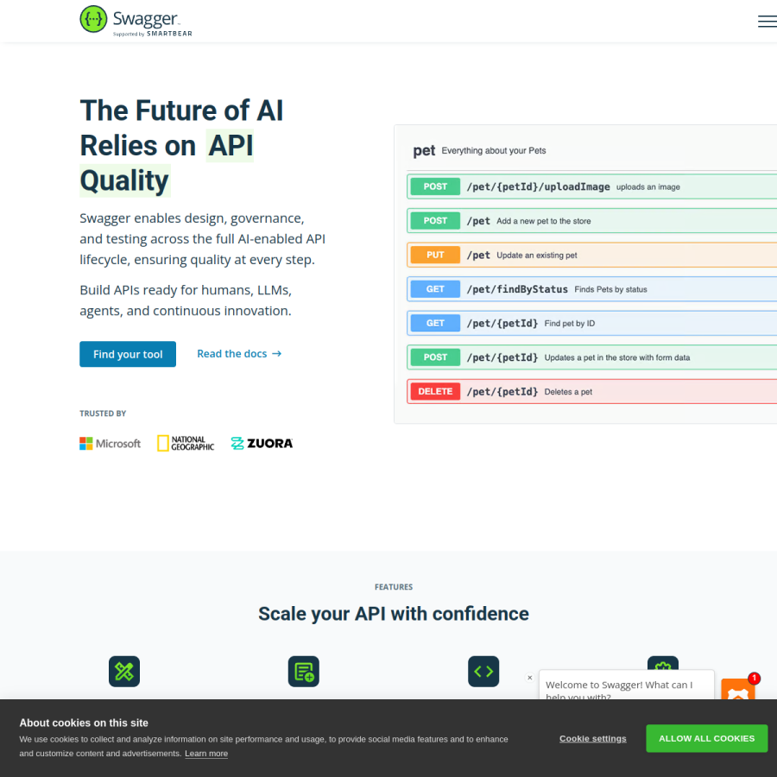Click the FEATURES label

(394, 587)
